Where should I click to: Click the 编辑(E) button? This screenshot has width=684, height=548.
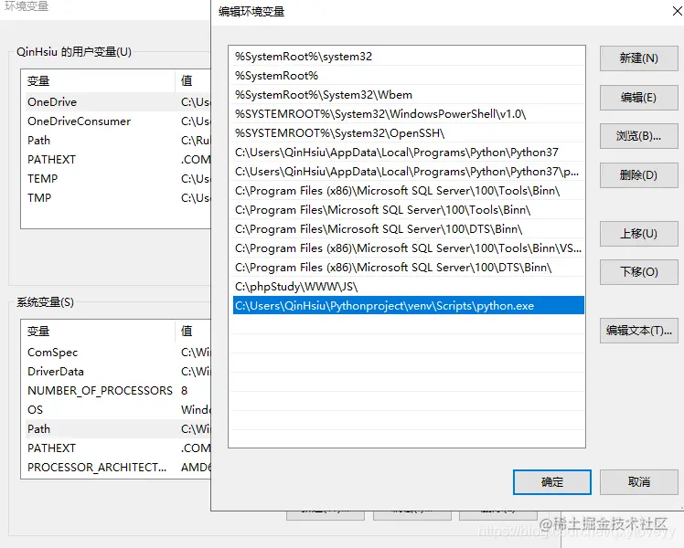pos(638,98)
